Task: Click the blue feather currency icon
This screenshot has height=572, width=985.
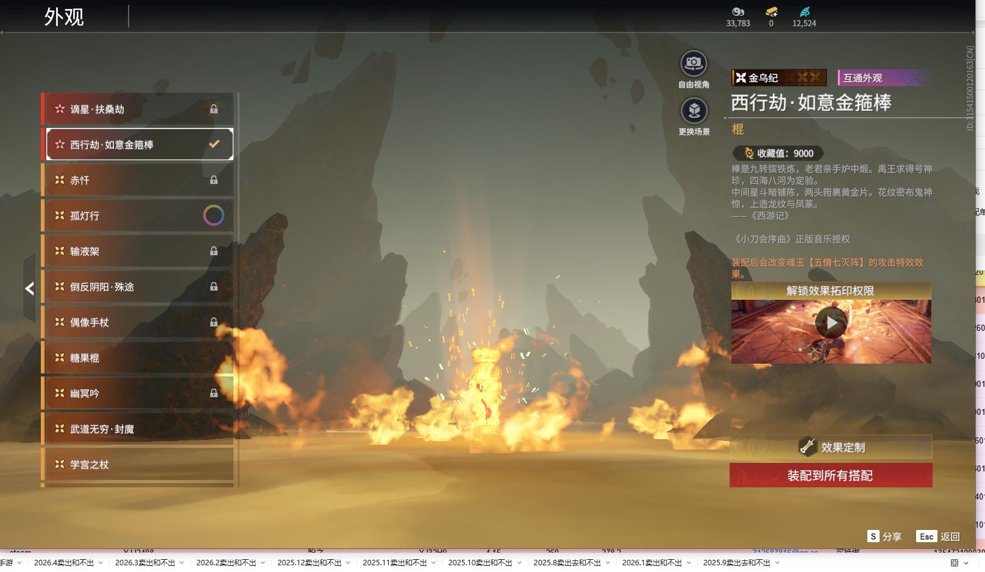Action: [x=804, y=12]
